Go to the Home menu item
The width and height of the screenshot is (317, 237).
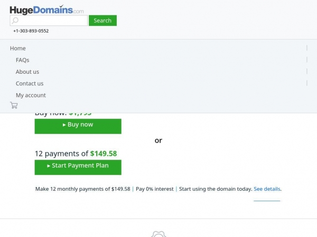pos(18,48)
